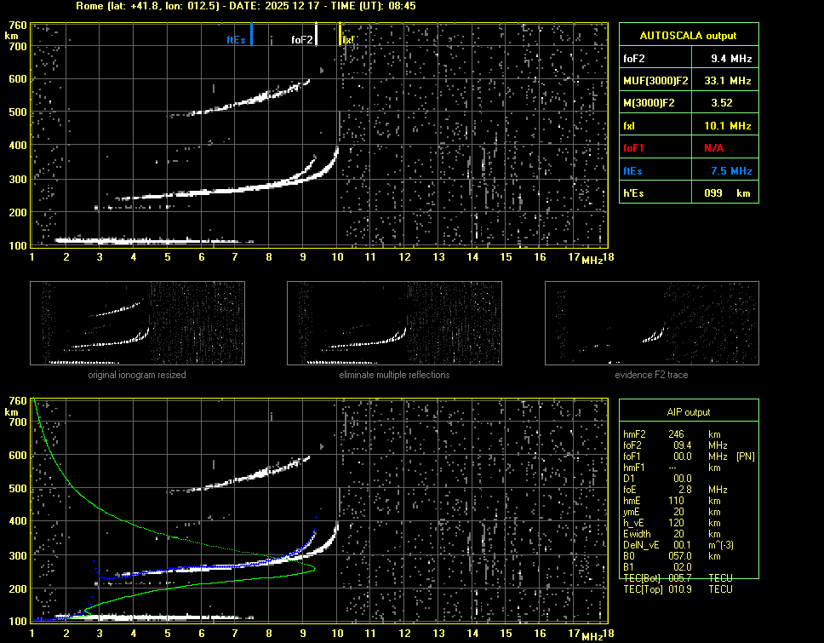This screenshot has width=824, height=643.
Task: Click the Rome date and time title
Action: click(x=245, y=6)
